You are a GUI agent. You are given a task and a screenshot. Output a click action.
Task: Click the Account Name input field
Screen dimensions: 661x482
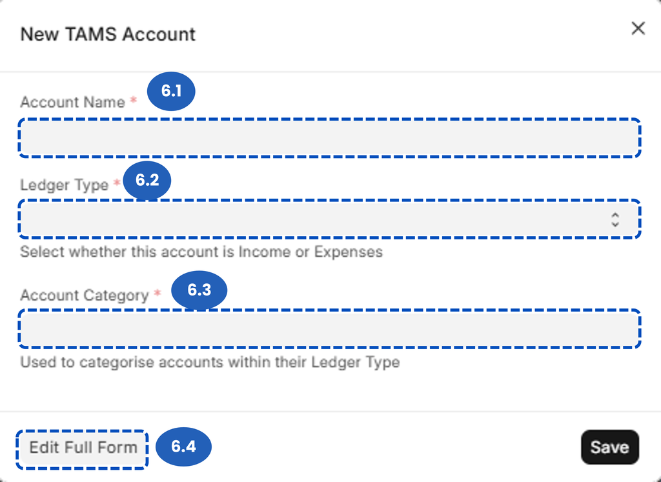tap(329, 137)
